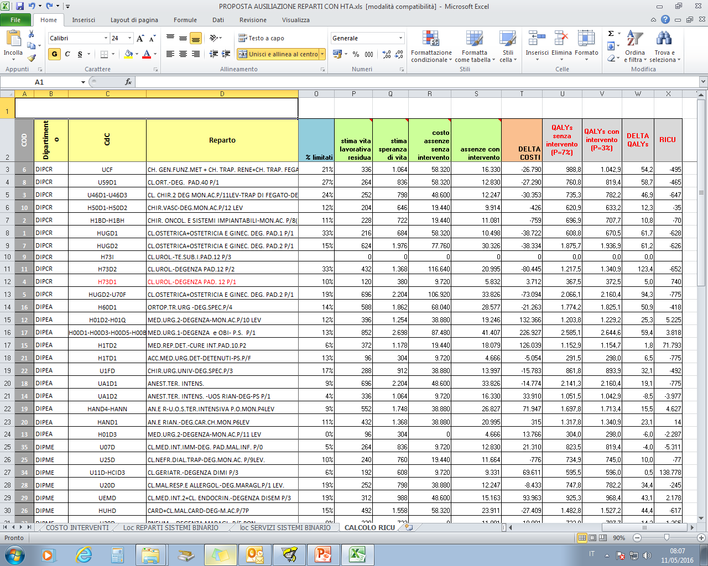Open Stili cella gallery

(508, 46)
